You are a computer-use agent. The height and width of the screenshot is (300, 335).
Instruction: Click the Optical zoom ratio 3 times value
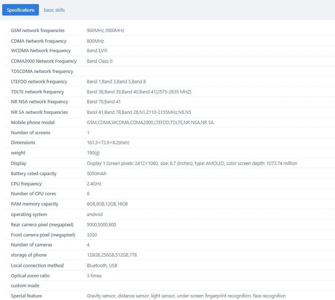pos(94,276)
